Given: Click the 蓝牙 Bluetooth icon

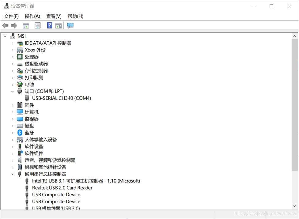Looking at the screenshot, I should 20,132.
